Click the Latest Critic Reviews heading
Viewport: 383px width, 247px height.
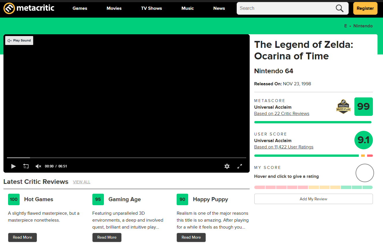click(x=36, y=182)
